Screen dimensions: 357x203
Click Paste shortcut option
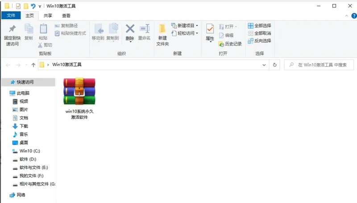coord(71,33)
